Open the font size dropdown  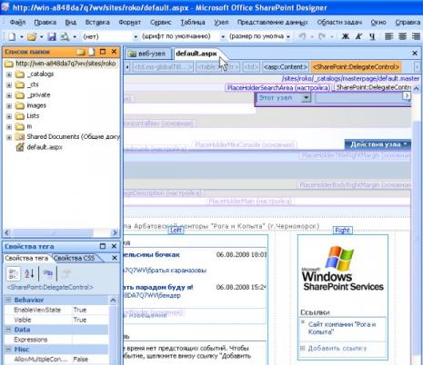(x=288, y=36)
